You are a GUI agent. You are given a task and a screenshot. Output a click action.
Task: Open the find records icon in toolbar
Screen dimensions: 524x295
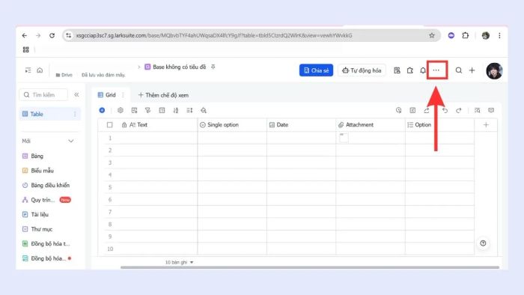pos(478,110)
